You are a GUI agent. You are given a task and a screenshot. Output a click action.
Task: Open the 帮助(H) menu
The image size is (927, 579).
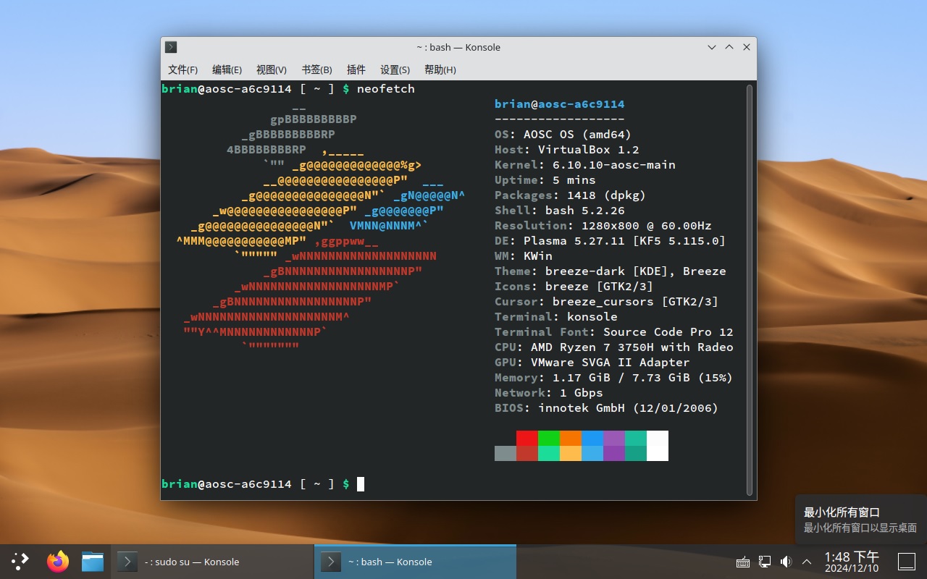coord(440,69)
